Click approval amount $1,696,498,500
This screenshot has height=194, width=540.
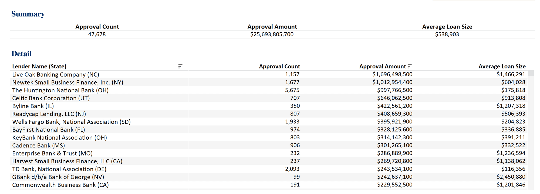[x=392, y=74]
